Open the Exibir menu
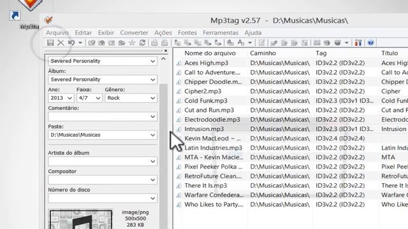Viewport: 408px width, 229px height. point(106,32)
